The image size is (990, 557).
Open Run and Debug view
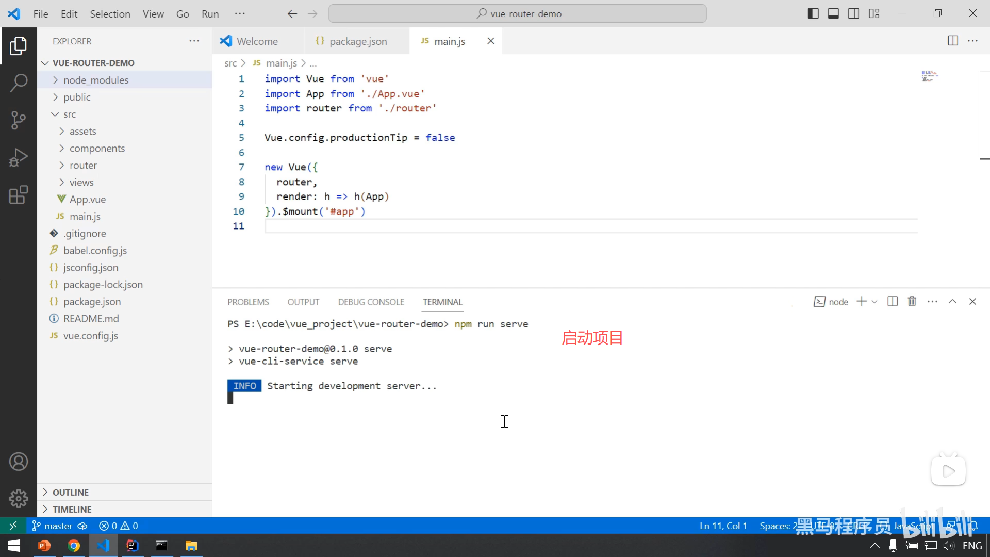(19, 157)
